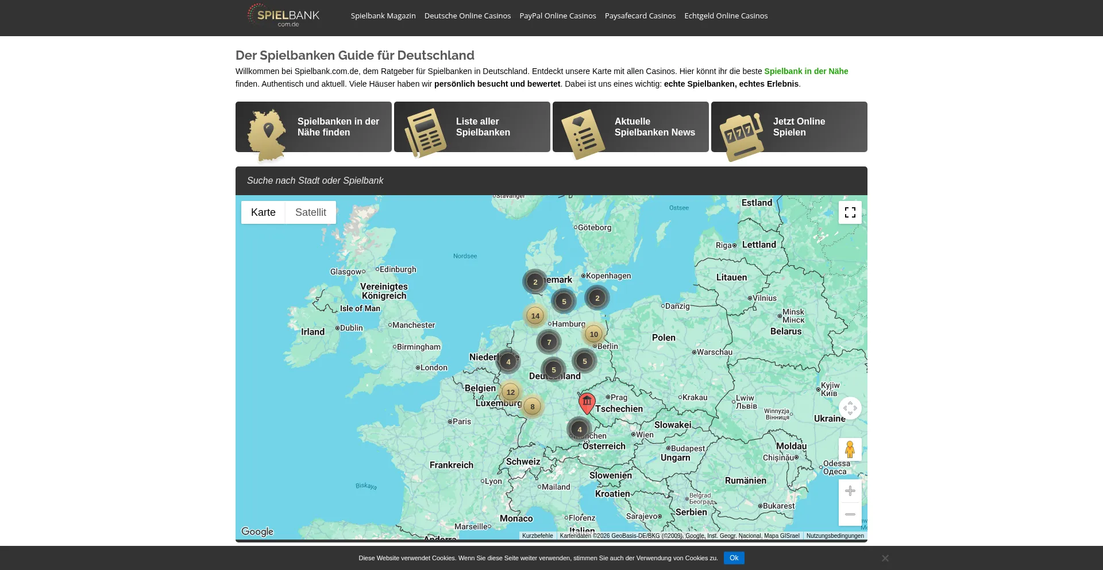Open PayPal Online Casinos menu item

click(558, 16)
